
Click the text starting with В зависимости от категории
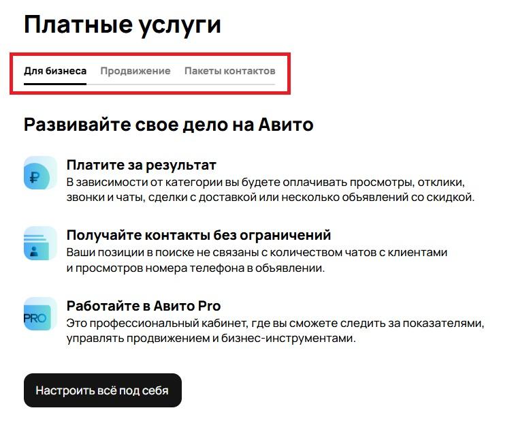[x=266, y=183]
